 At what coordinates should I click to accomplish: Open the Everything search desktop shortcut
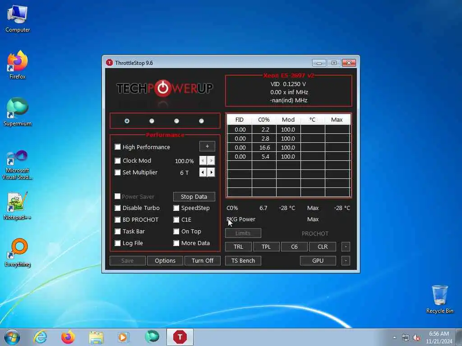(x=18, y=252)
